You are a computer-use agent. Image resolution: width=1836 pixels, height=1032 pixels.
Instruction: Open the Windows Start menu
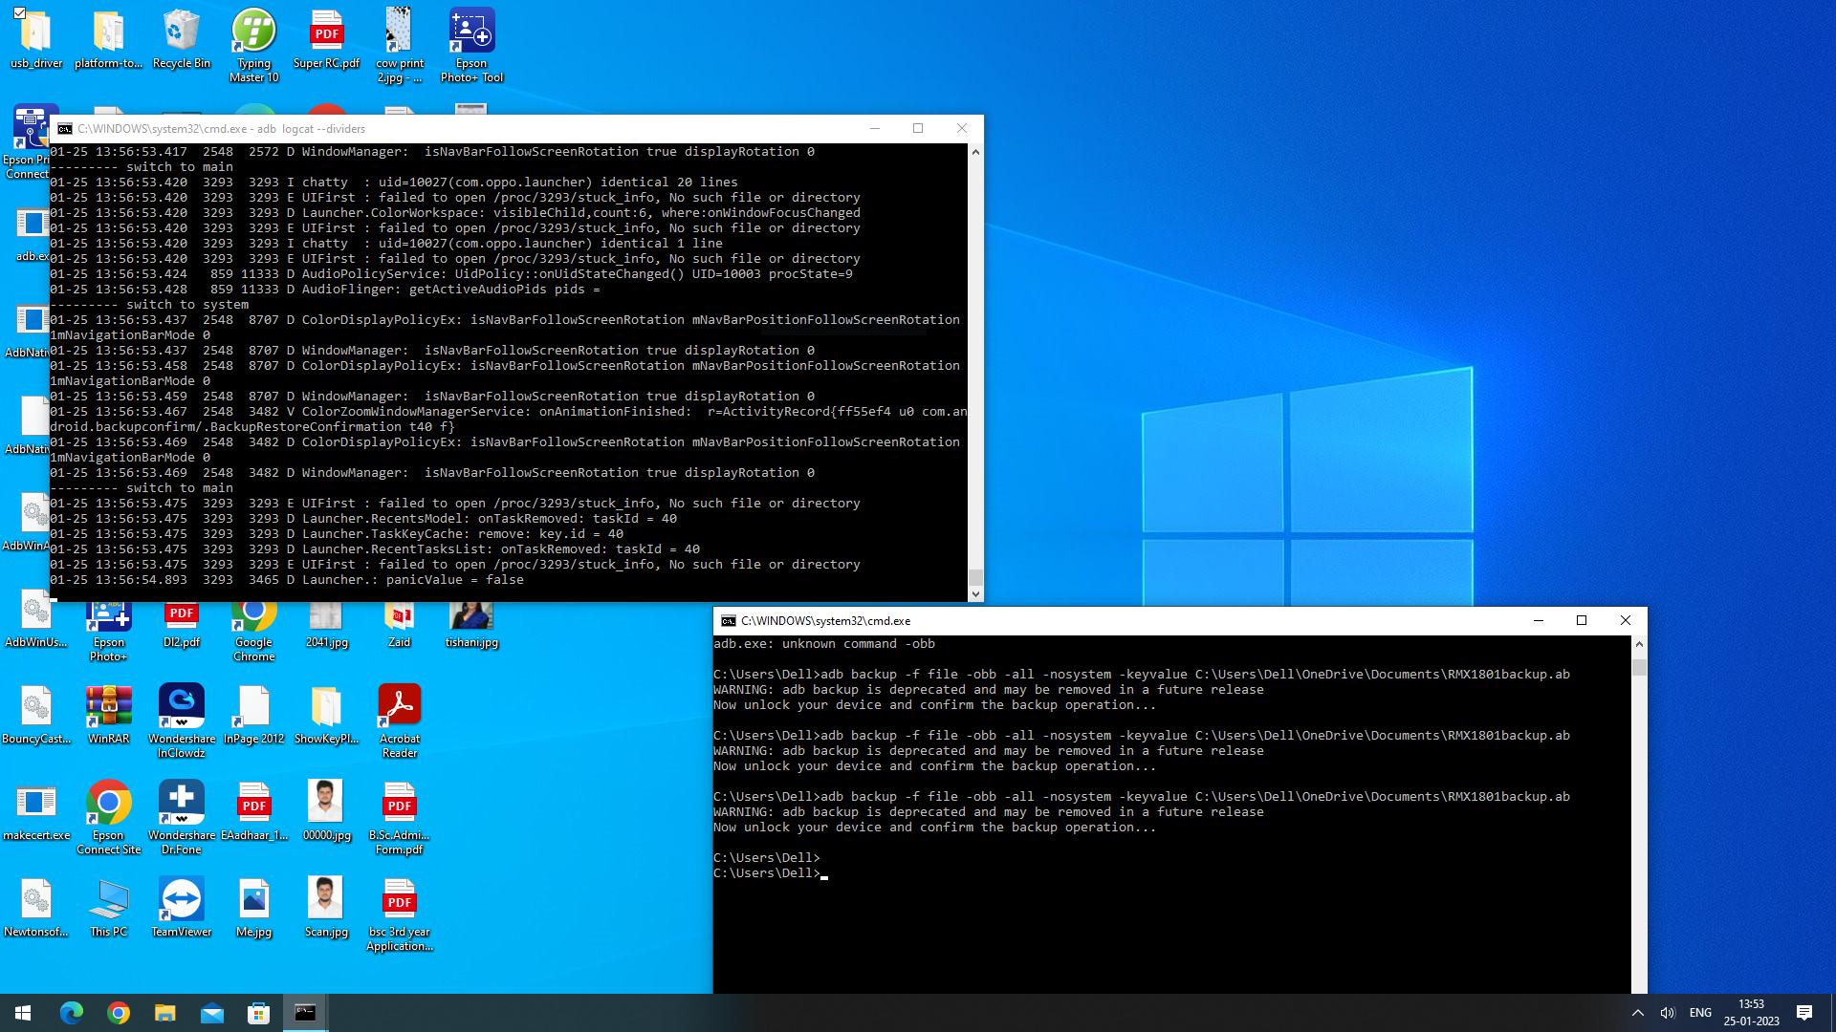[23, 1013]
